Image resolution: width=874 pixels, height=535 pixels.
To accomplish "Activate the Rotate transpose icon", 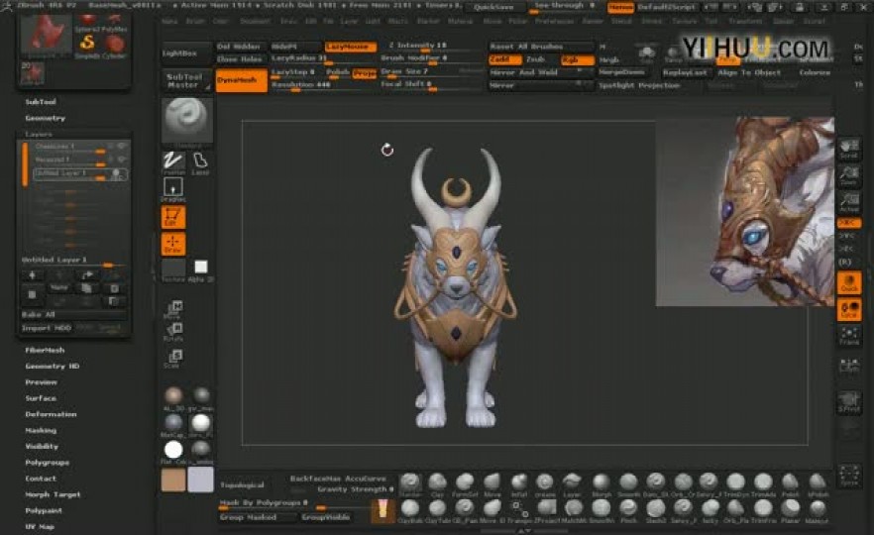I will pos(173,332).
